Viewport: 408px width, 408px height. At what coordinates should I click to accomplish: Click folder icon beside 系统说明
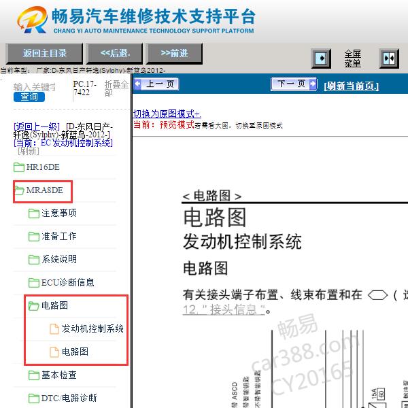click(x=34, y=260)
